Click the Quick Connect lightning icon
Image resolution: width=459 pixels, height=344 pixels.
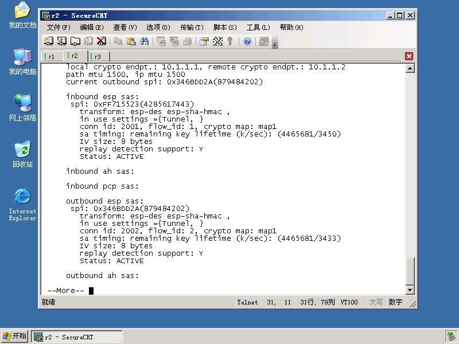62,41
